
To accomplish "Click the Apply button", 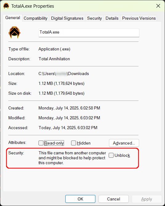I will coord(147,199).
